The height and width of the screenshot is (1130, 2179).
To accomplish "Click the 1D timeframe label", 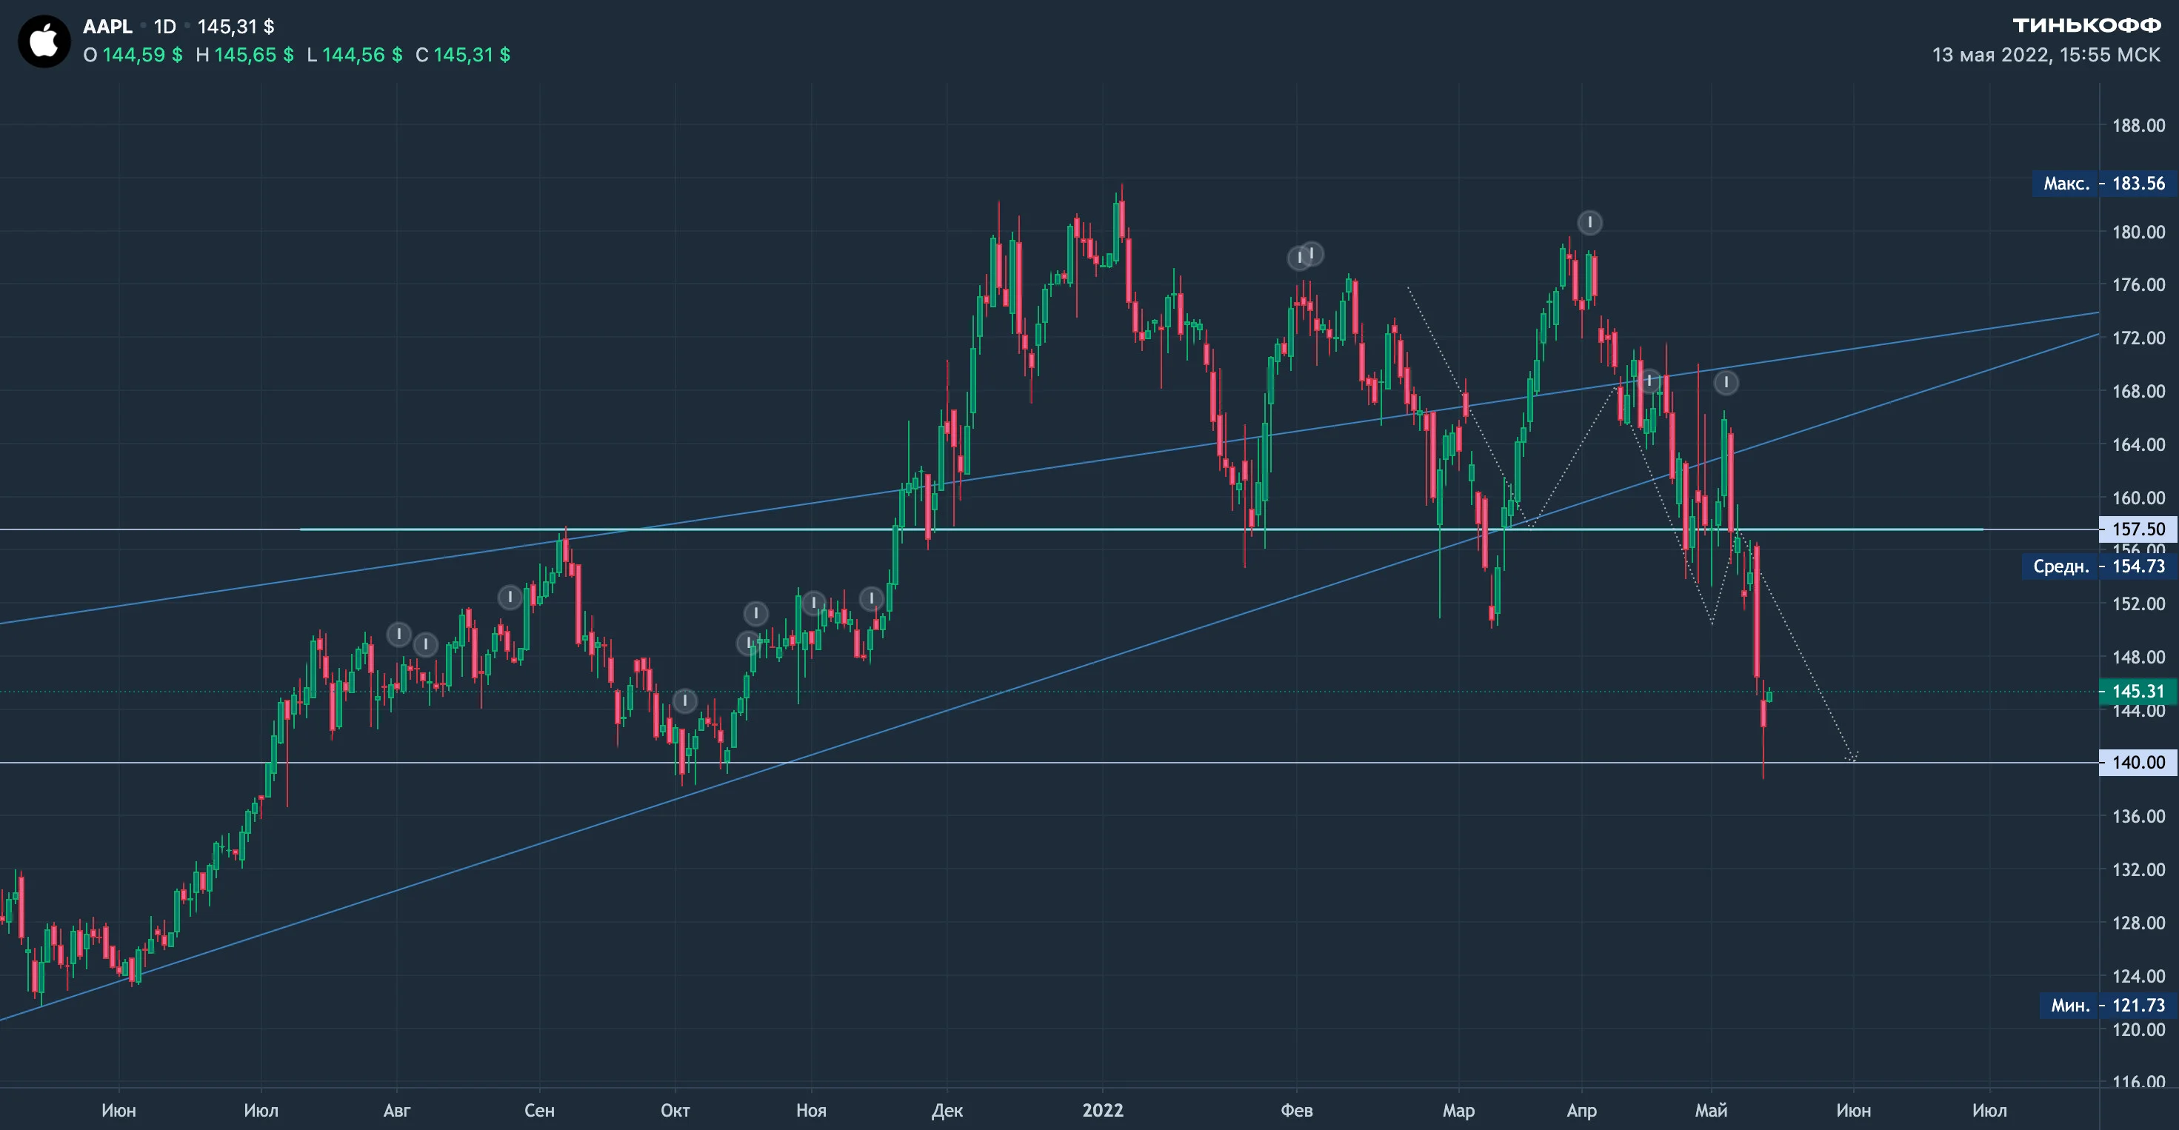I will (165, 26).
